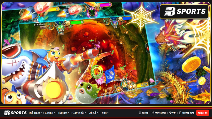Image resolution: width=212 pixels, height=119 pixels.
Task: Open the Khuyến mãi promotions link
Action: 160,113
